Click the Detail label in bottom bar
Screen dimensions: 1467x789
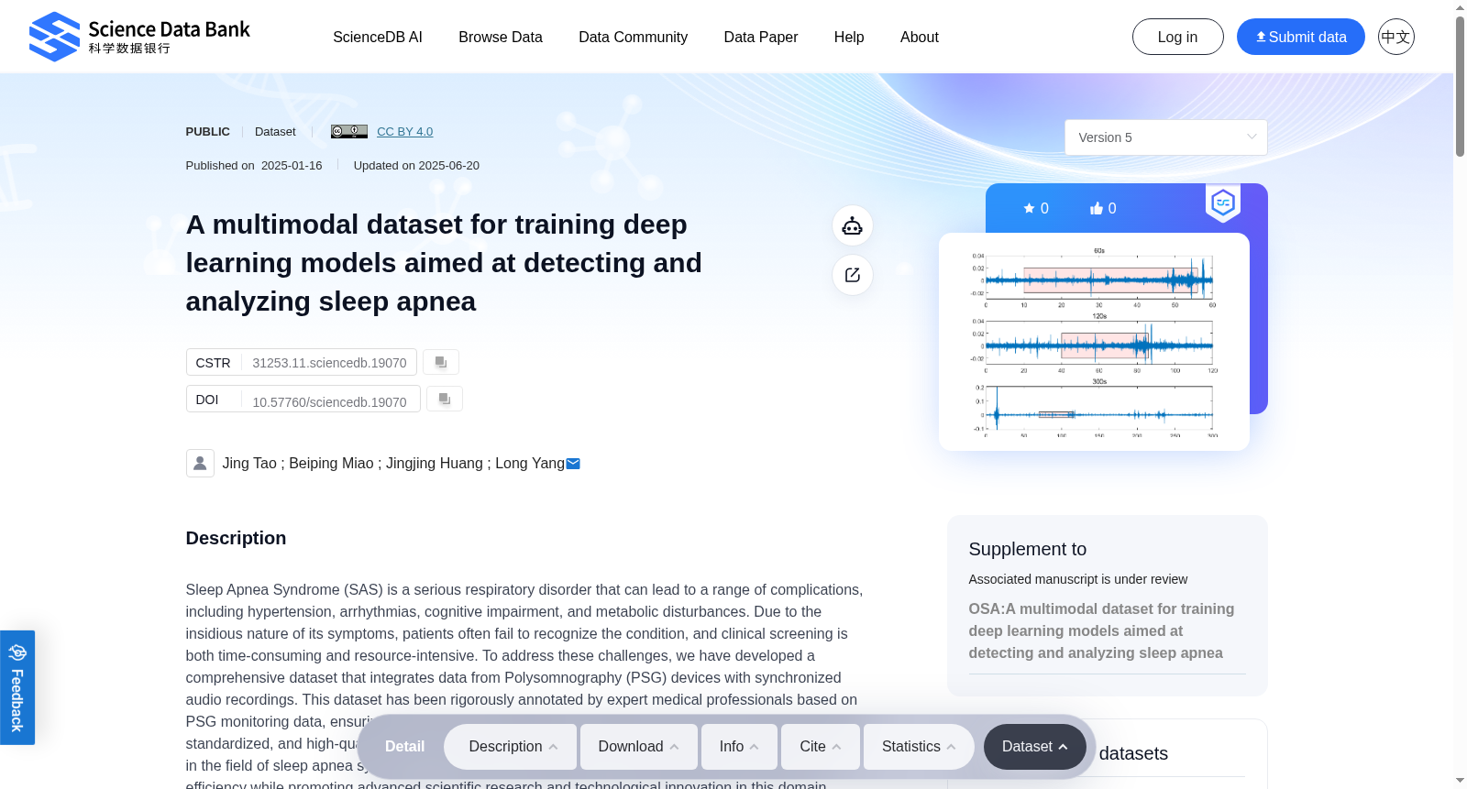click(x=404, y=747)
